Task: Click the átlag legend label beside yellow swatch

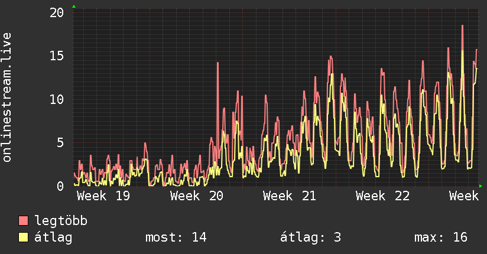Action: (x=53, y=238)
